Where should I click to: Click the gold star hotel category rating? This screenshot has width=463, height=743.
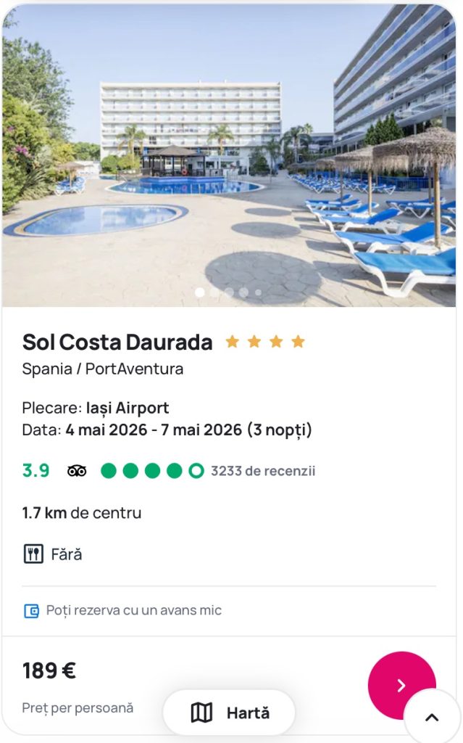coord(264,342)
